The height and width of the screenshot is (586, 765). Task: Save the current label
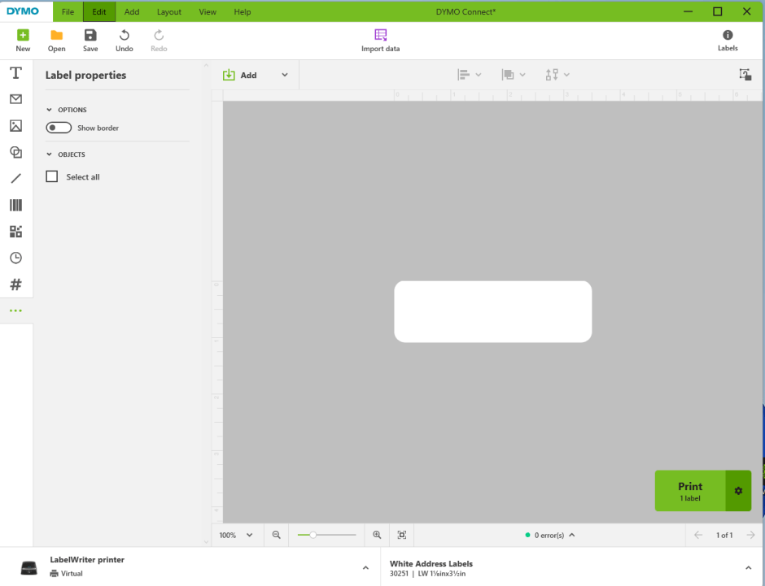(90, 41)
